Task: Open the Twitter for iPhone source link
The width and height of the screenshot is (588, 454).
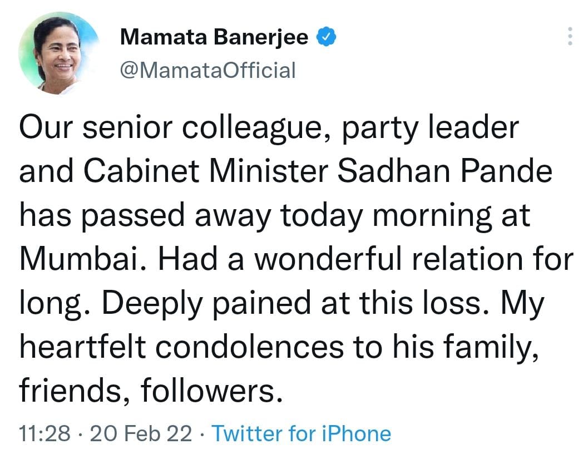Action: [x=302, y=433]
